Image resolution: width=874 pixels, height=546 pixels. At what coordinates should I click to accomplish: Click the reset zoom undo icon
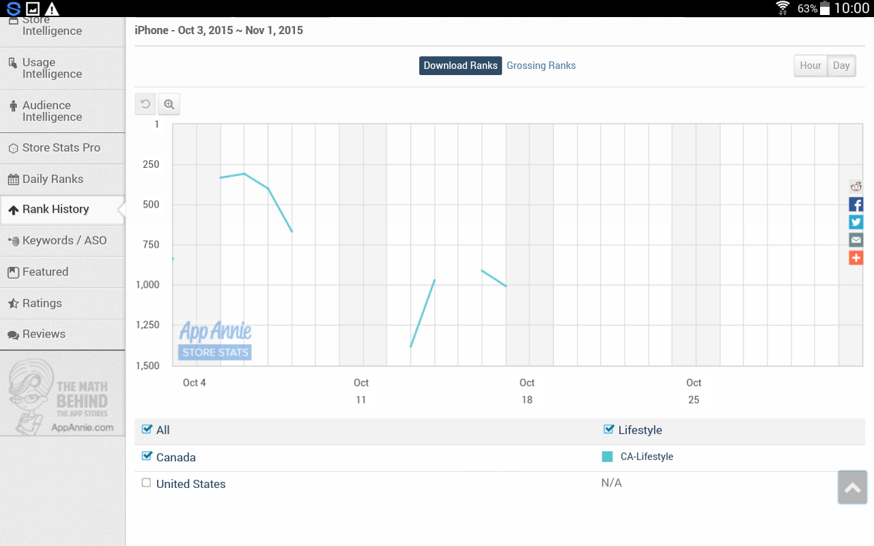(145, 104)
